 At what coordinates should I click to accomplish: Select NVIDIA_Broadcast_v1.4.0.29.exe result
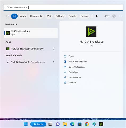31,48
